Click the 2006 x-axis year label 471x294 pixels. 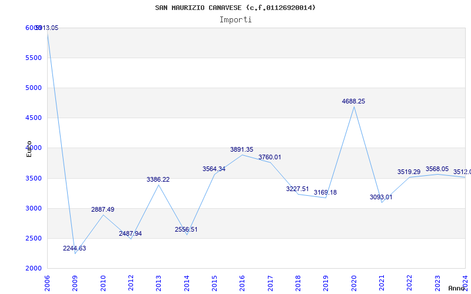pyautogui.click(x=47, y=283)
